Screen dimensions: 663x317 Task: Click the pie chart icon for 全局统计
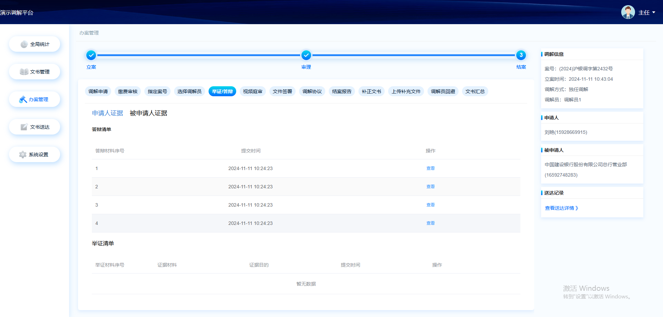point(24,44)
